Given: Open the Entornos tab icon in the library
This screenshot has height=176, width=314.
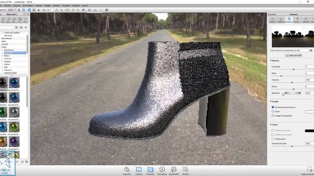Looking at the screenshot, I should click(8, 20).
